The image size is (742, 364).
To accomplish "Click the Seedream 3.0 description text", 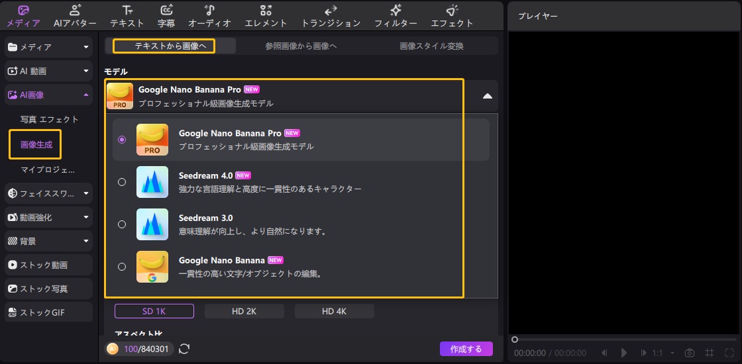I will [x=253, y=232].
